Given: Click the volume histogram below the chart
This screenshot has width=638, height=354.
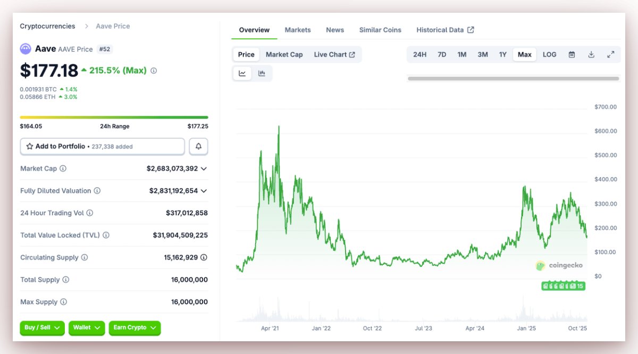Looking at the screenshot, I should tap(411, 309).
